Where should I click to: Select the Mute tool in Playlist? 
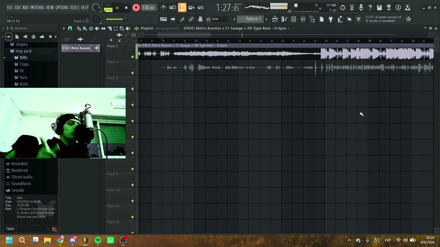pyautogui.click(x=97, y=28)
